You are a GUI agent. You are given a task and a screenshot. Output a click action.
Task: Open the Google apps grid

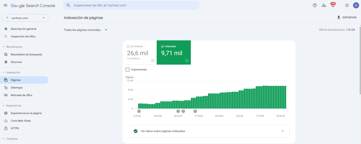coord(347,5)
